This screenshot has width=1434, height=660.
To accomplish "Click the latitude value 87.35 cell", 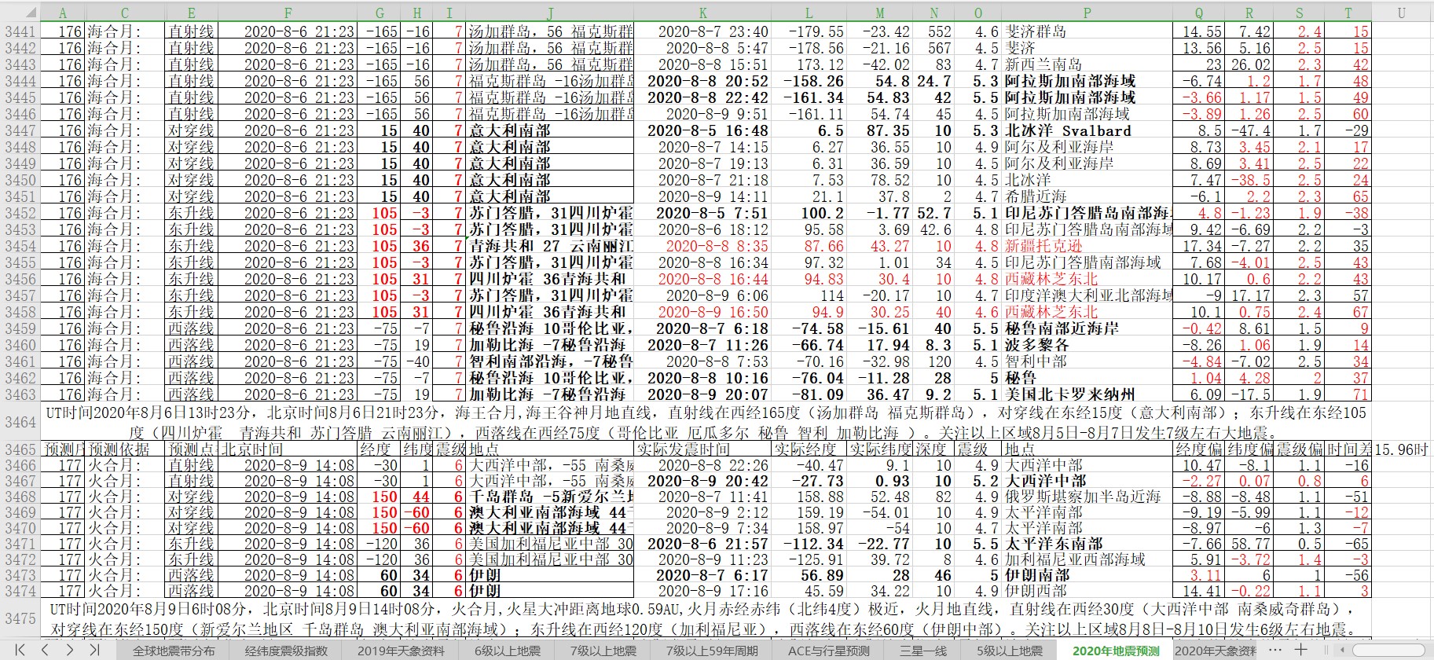I will (879, 130).
